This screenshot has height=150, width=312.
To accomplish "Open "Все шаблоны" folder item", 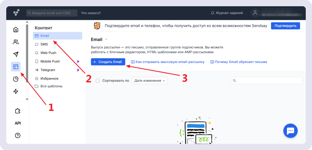I will pyautogui.click(x=51, y=86).
